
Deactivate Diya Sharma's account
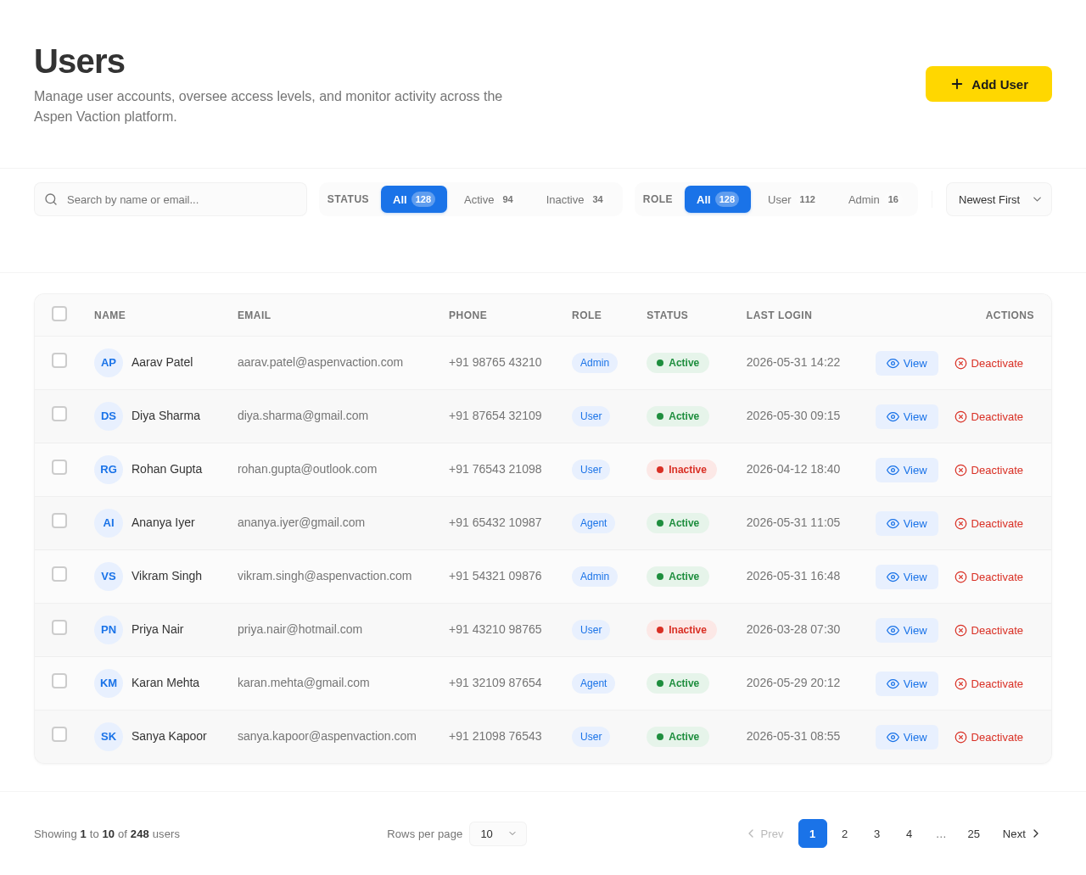pos(989,416)
